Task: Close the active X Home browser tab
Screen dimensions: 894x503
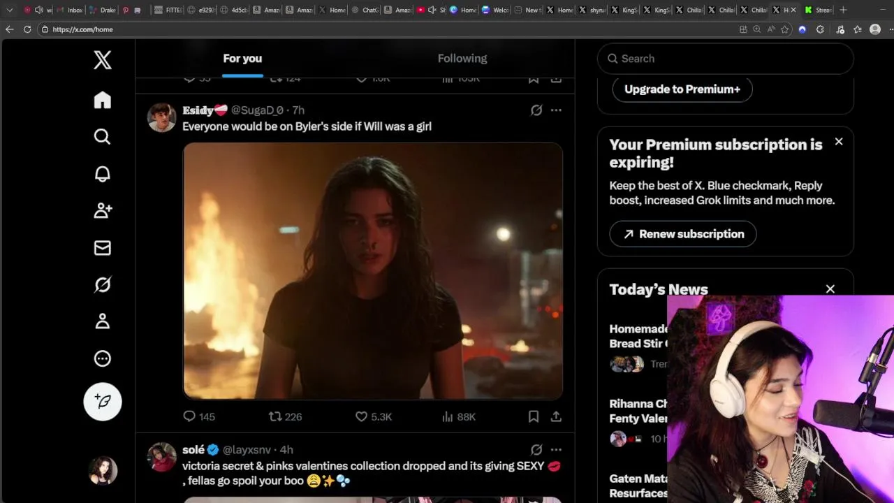Action: point(793,10)
